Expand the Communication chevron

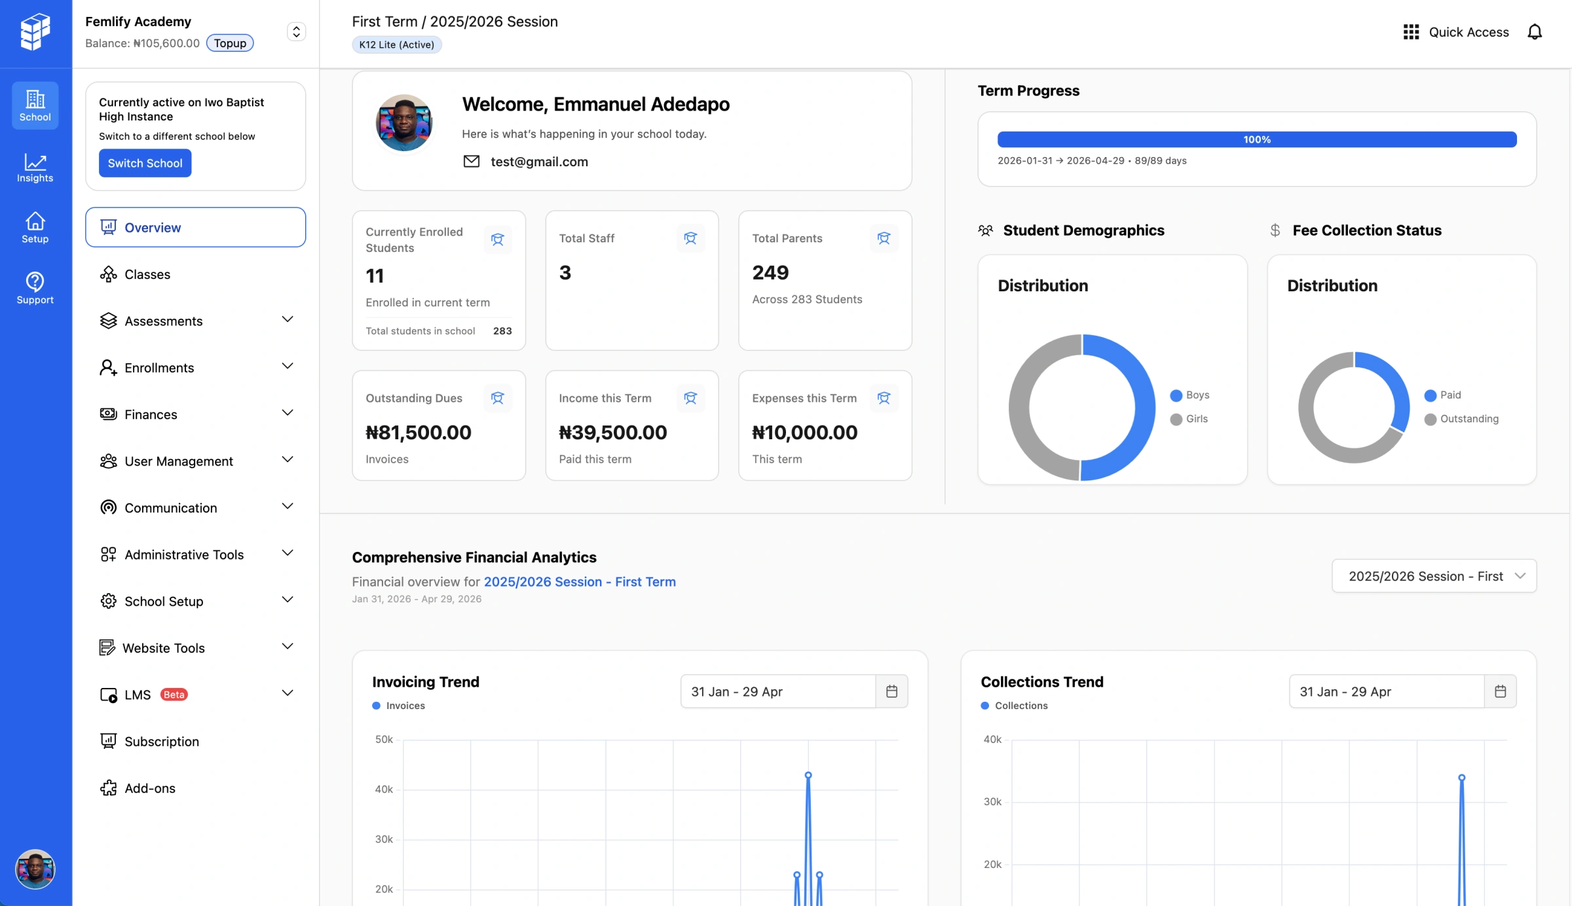(x=287, y=507)
